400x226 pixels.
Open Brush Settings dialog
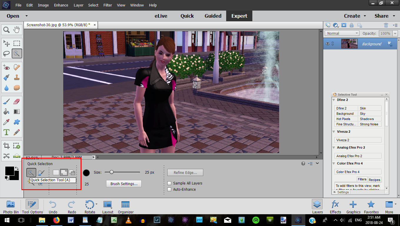point(124,183)
